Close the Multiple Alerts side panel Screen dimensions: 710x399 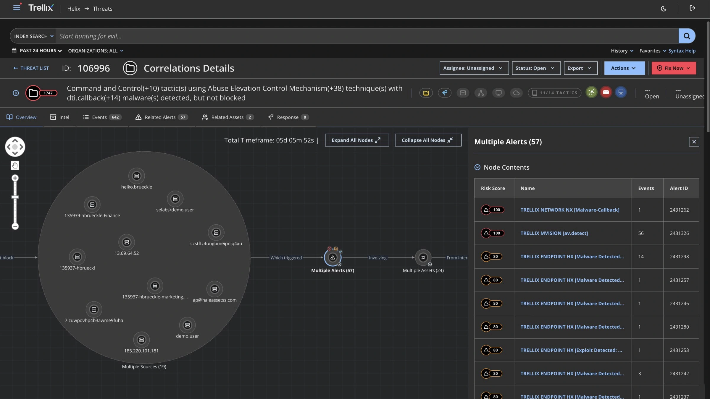694,142
